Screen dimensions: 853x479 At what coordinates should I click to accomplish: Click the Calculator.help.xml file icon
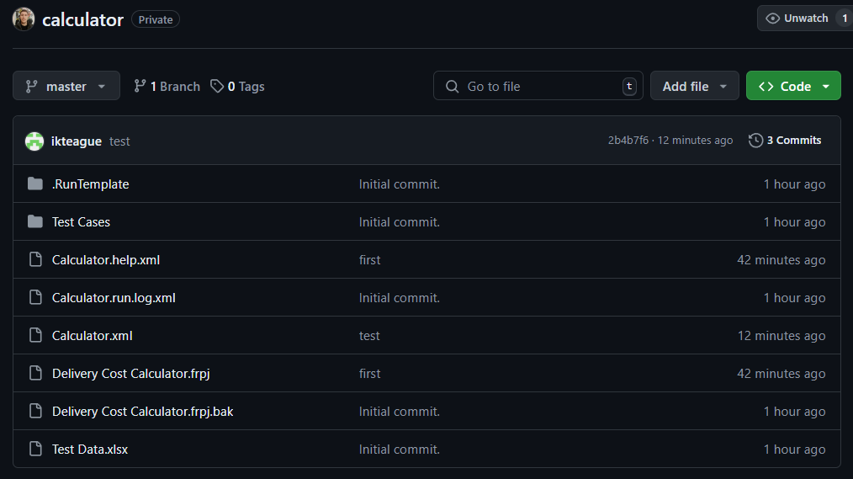(x=35, y=259)
